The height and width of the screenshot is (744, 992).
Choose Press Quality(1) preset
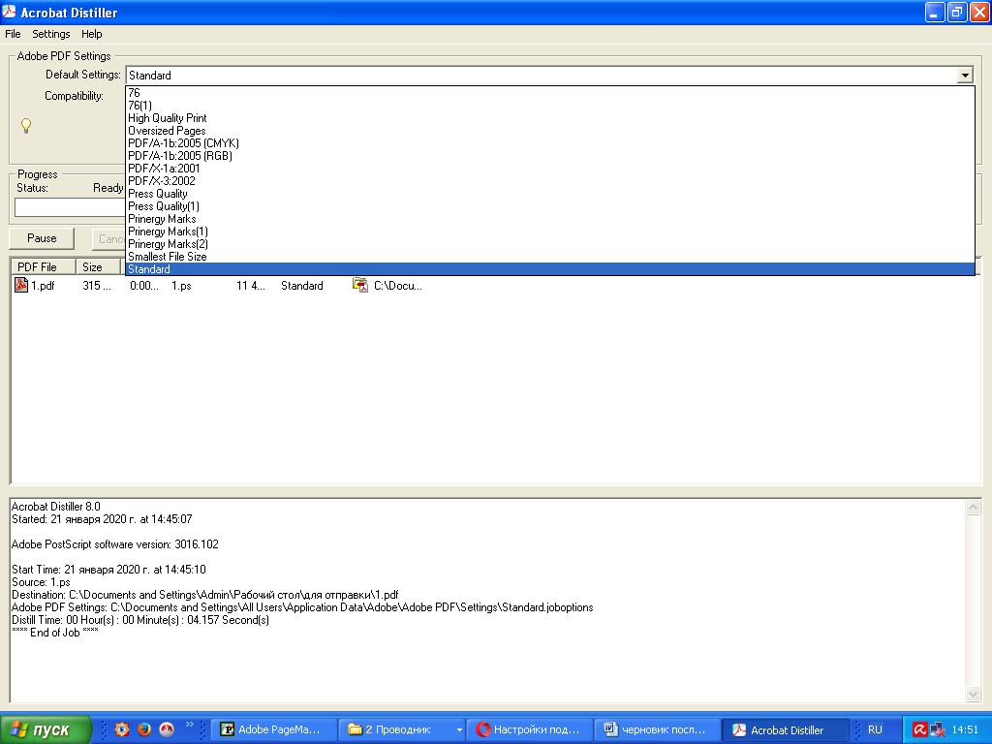550,206
